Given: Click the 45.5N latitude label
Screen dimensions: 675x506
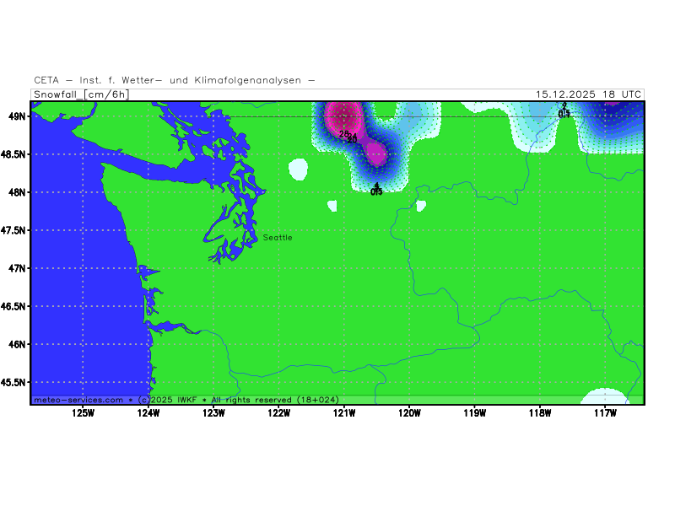Looking at the screenshot, I should [13, 382].
